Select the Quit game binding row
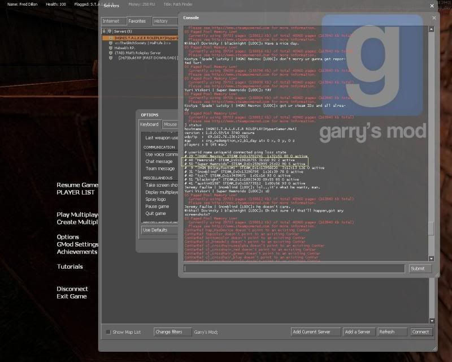Image resolution: width=452 pixels, height=362 pixels. coord(160,213)
